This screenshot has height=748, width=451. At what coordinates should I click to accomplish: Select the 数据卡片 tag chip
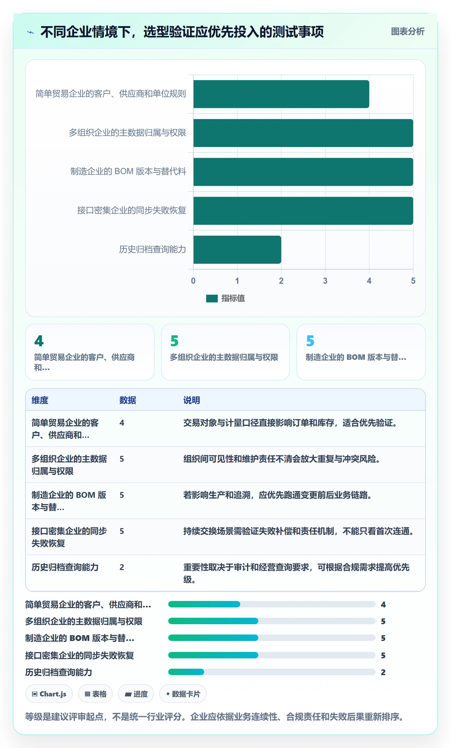[183, 694]
